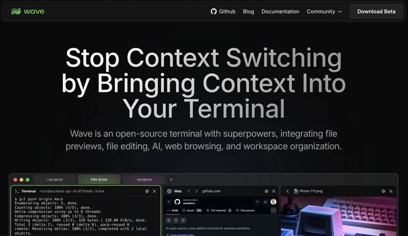Click the 'root@backend-api-6c9f7b5d8-lk3nm' terminal title
The width and height of the screenshot is (408, 236).
(x=72, y=191)
